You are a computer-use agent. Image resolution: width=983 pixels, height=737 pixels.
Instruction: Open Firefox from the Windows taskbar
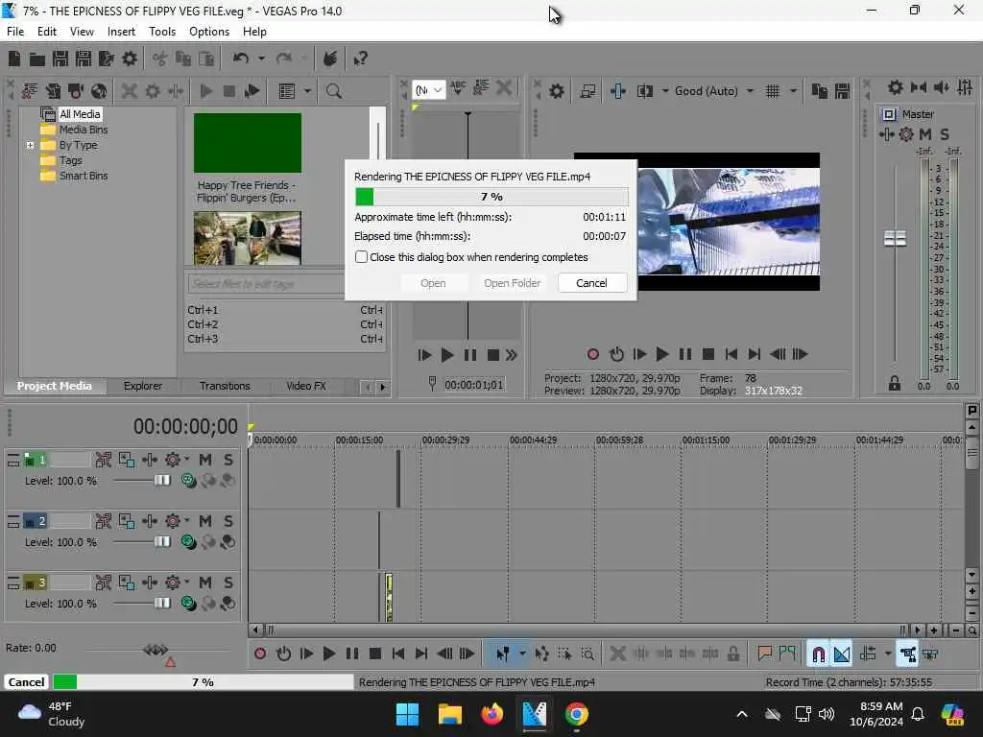tap(492, 714)
